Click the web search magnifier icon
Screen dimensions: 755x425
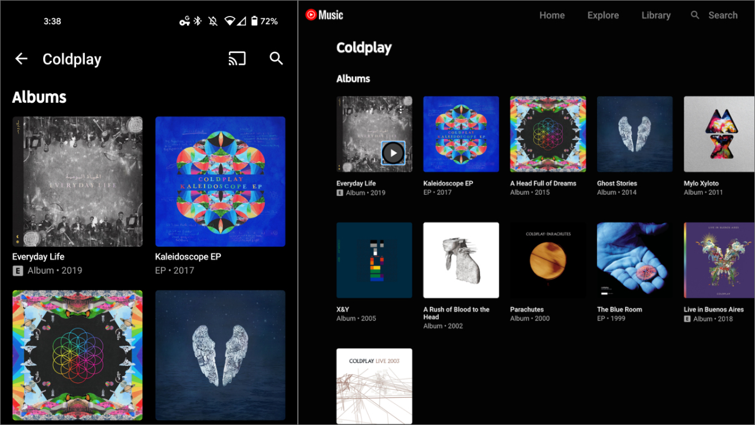click(x=695, y=15)
